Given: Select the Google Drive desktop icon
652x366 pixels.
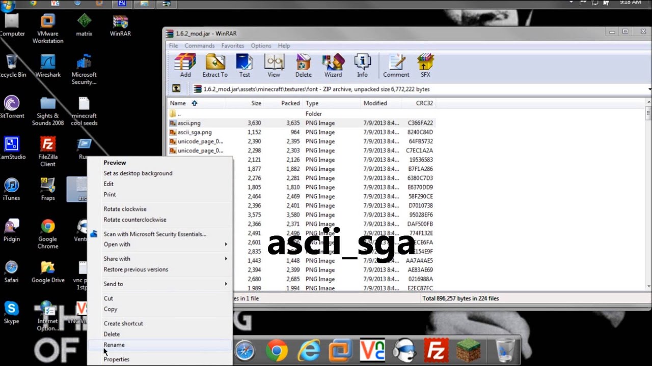Looking at the screenshot, I should [48, 271].
